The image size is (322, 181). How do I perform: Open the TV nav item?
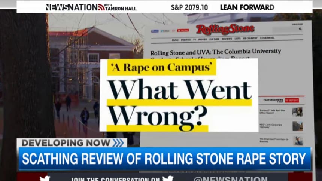194,40
